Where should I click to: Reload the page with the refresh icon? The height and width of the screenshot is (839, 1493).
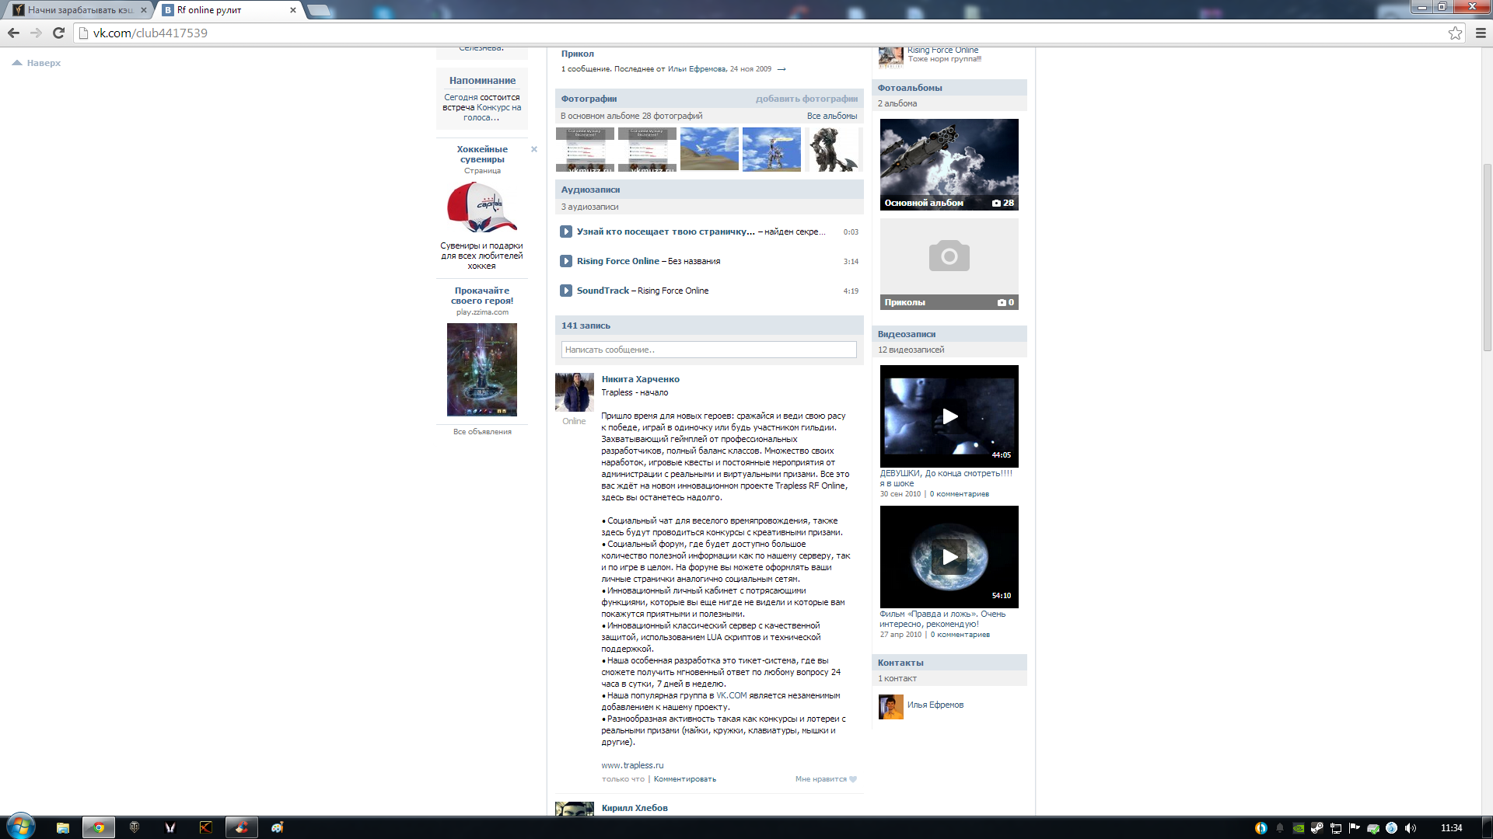58,33
